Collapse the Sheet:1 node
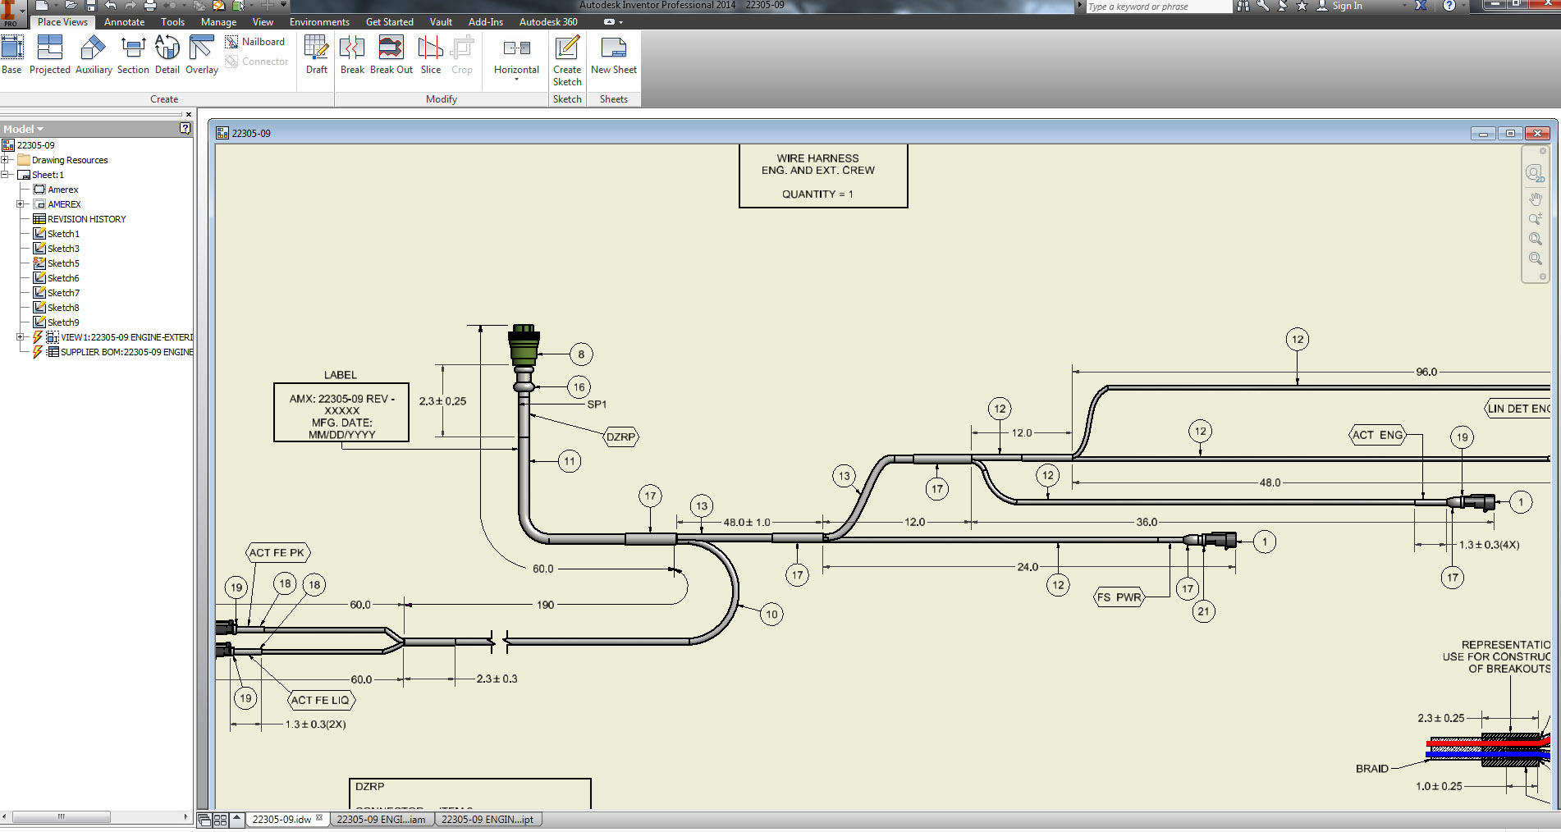This screenshot has height=832, width=1561. [5, 175]
